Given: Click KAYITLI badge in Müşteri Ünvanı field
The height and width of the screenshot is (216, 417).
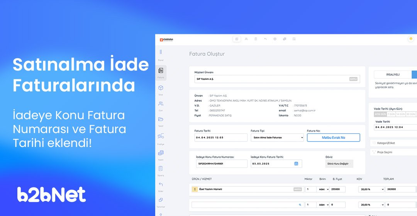Looking at the screenshot, I should pos(353,79).
